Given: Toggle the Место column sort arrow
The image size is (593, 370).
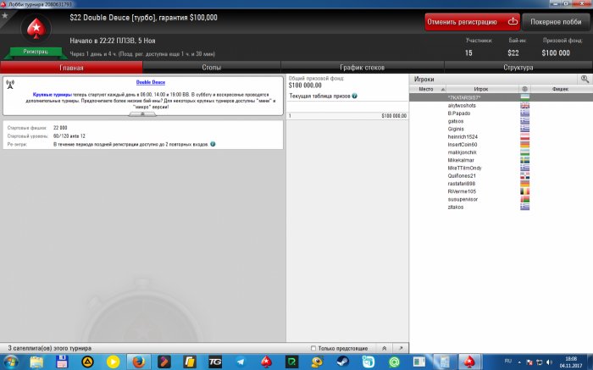Looking at the screenshot, I should [x=443, y=89].
